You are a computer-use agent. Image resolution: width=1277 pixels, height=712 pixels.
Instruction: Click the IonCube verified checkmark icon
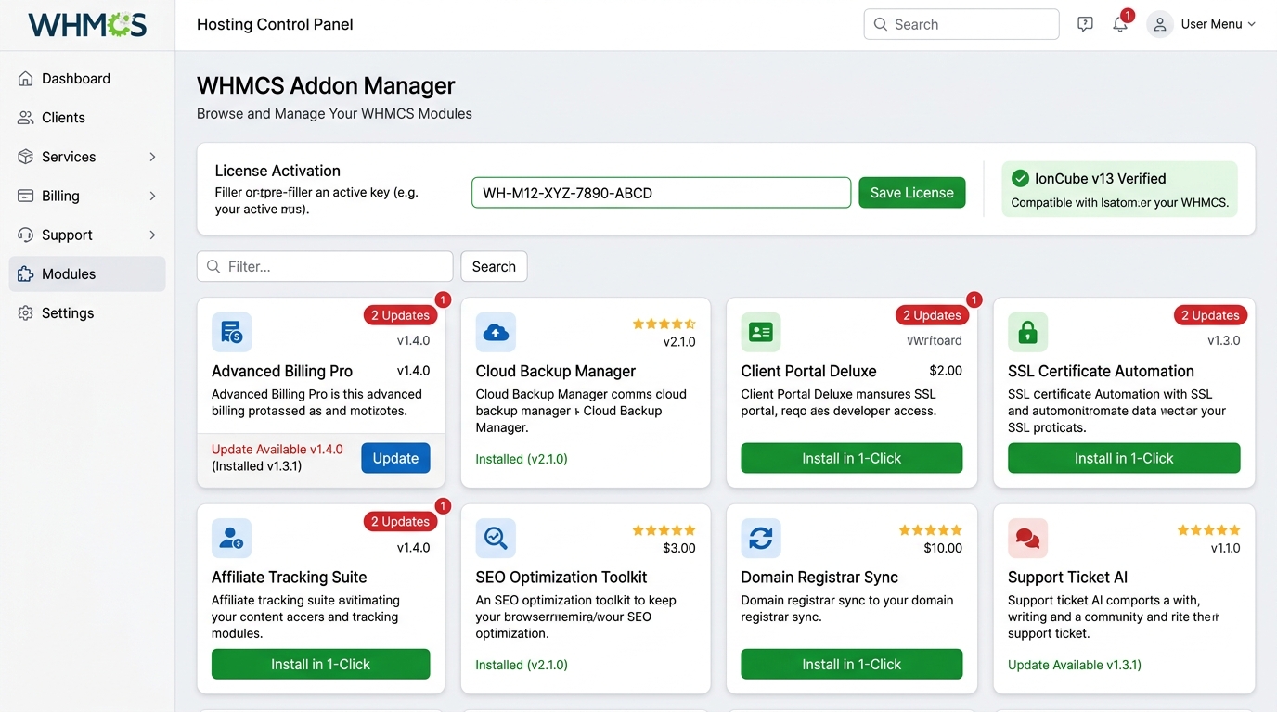(1020, 178)
